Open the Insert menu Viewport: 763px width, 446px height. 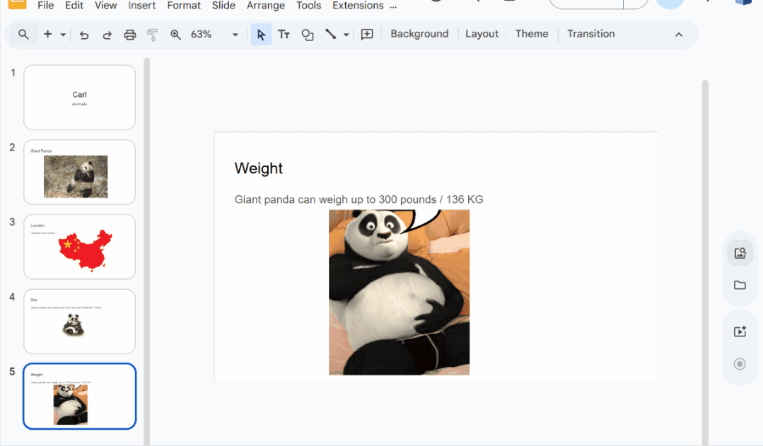coord(141,6)
